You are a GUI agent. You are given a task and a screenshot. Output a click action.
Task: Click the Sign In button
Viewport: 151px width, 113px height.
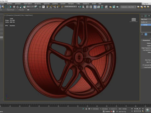coord(146,4)
